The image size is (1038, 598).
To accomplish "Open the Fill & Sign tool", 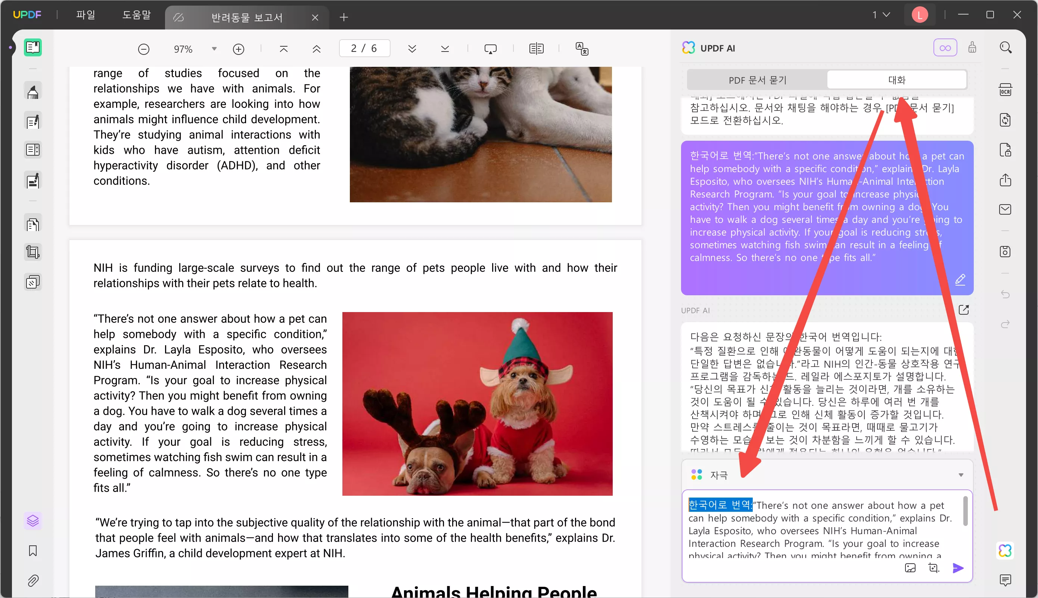I will (x=33, y=180).
